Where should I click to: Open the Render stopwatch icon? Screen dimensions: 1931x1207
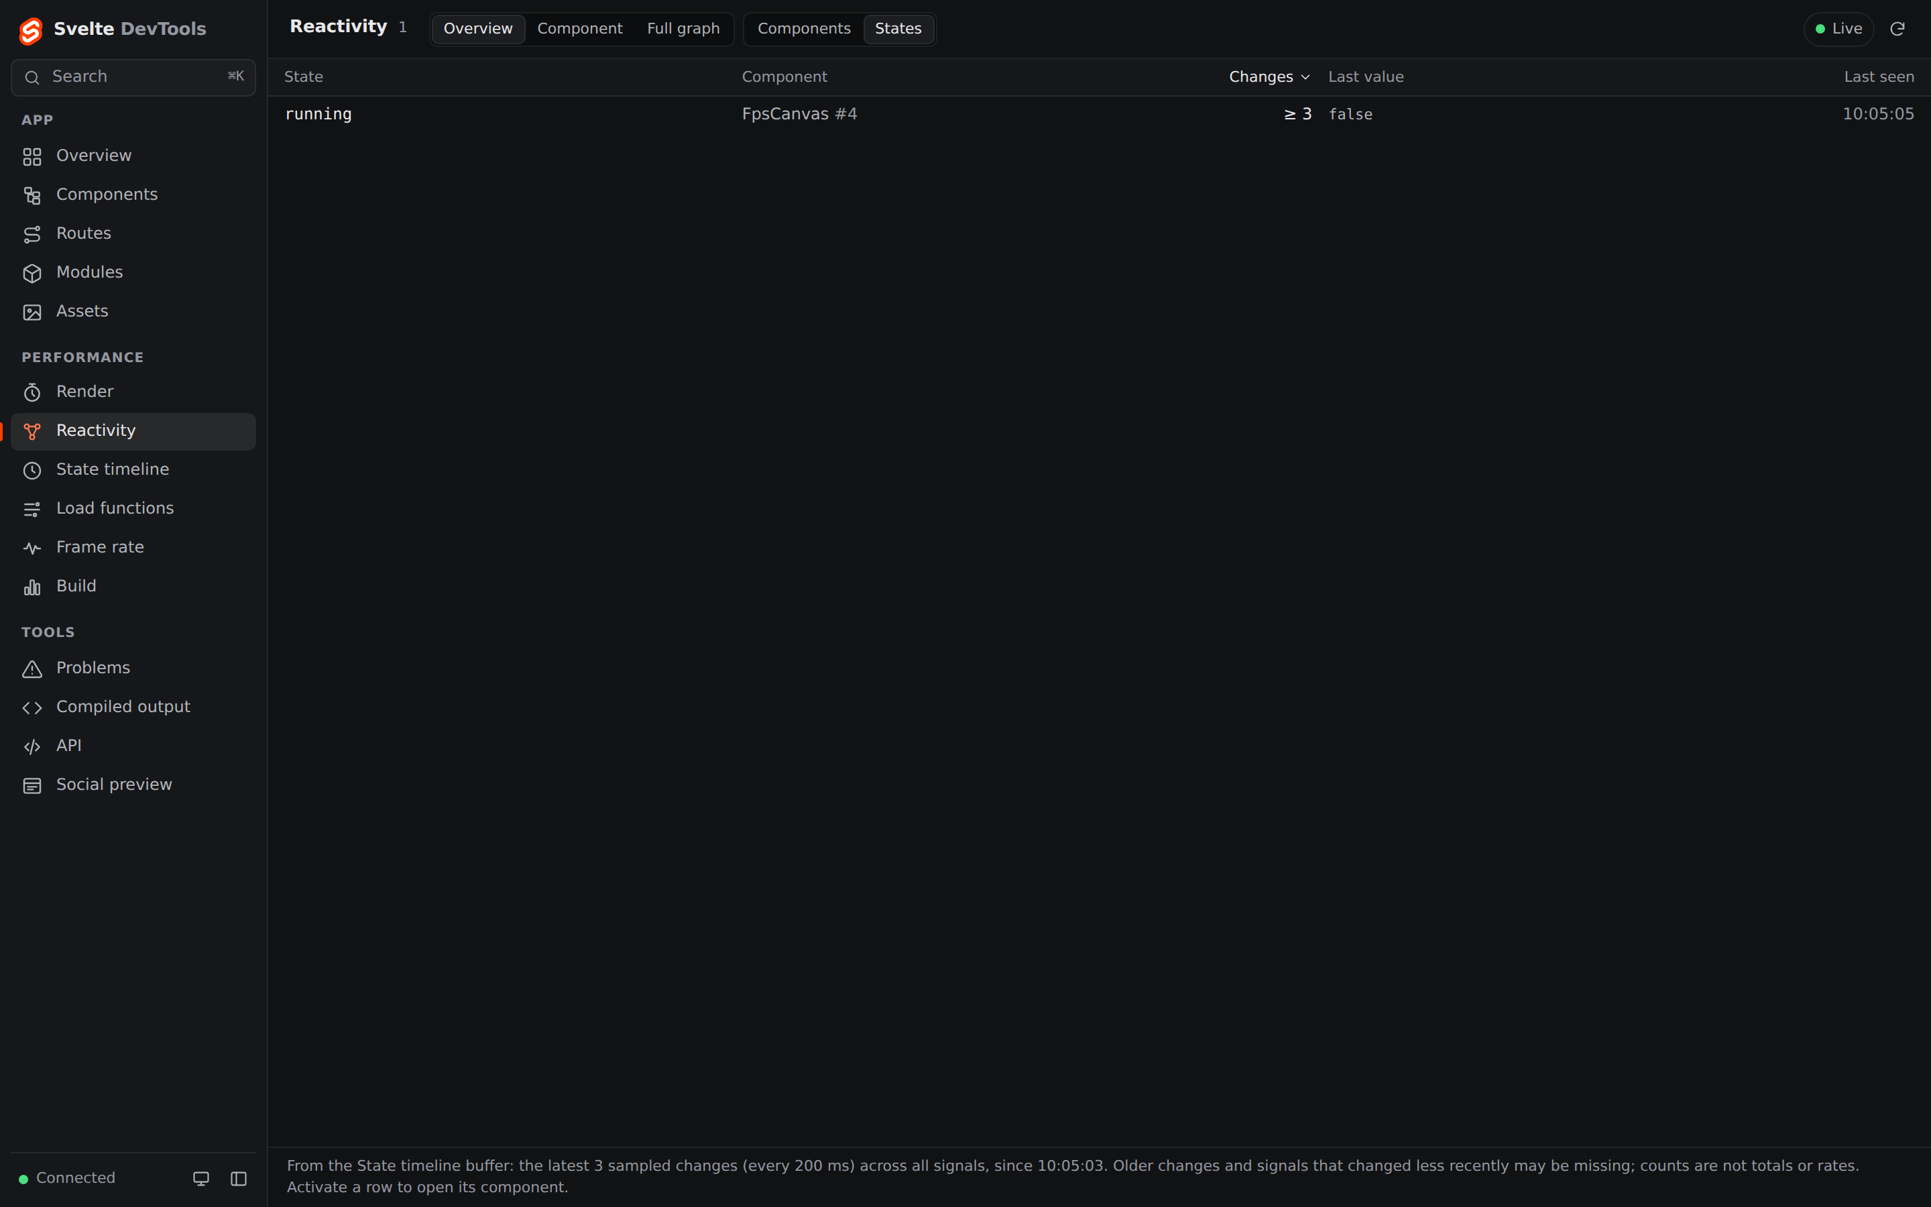32,392
